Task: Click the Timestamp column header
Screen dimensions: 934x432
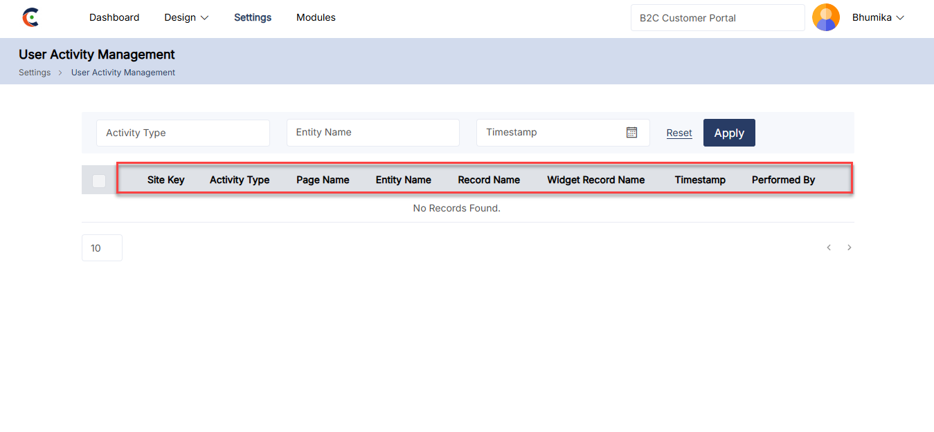Action: [x=700, y=180]
